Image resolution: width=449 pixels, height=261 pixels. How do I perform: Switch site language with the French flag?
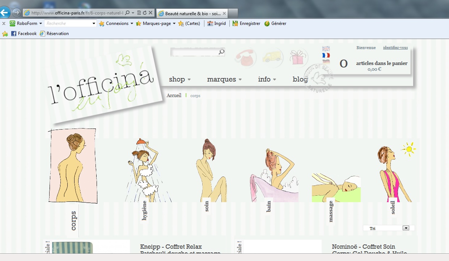click(x=326, y=55)
